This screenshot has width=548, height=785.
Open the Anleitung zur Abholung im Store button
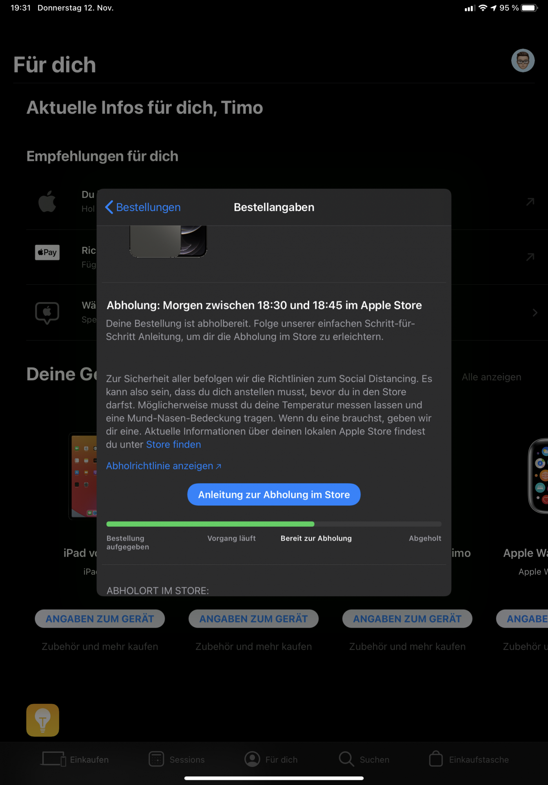click(x=274, y=495)
